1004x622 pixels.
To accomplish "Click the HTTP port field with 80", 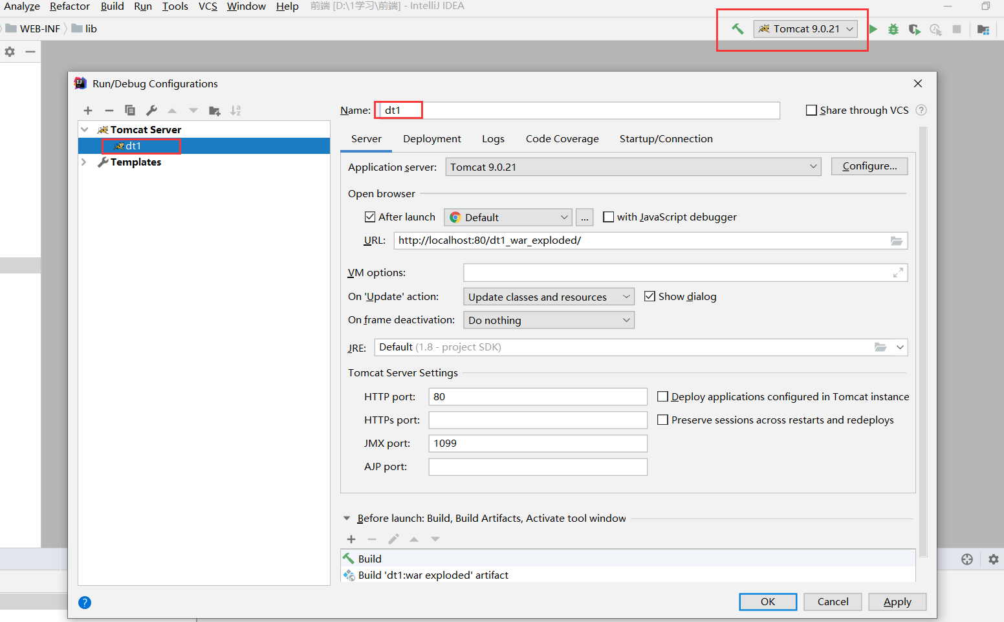I will [538, 396].
